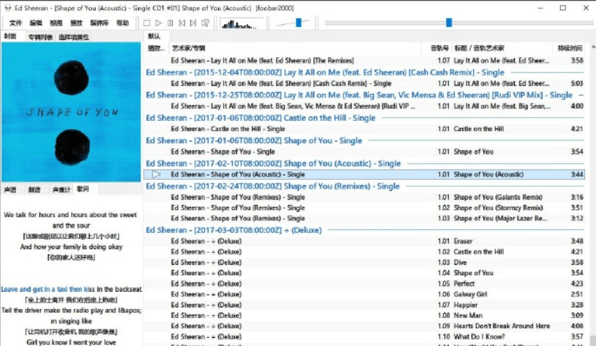Select Hearts Don't Break Around Here track
The height and width of the screenshot is (346, 596).
point(365,327)
